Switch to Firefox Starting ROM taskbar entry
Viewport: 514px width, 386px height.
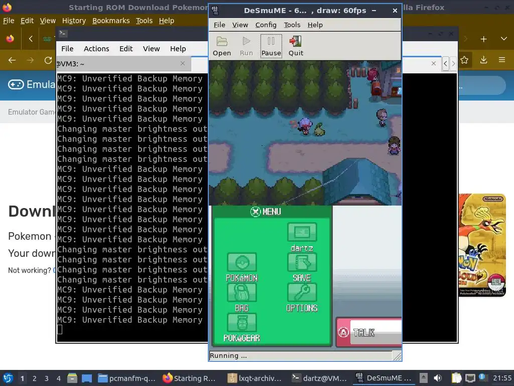(189, 378)
